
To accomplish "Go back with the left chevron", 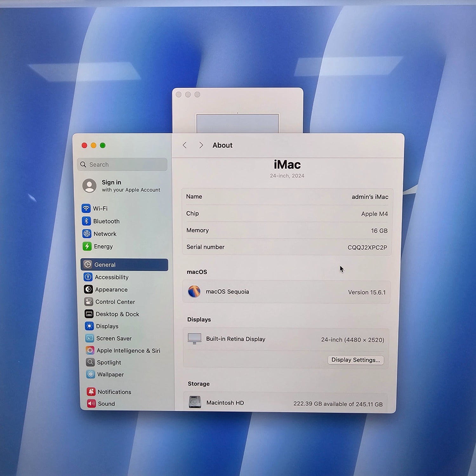I will pyautogui.click(x=185, y=145).
